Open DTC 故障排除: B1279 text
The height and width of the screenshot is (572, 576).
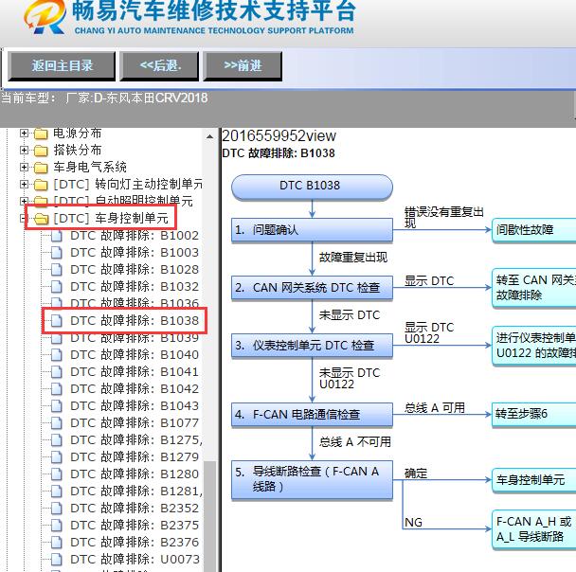[135, 457]
